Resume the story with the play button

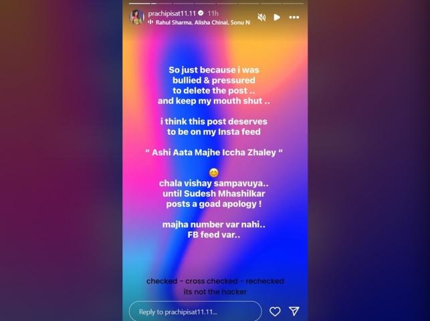pos(277,17)
